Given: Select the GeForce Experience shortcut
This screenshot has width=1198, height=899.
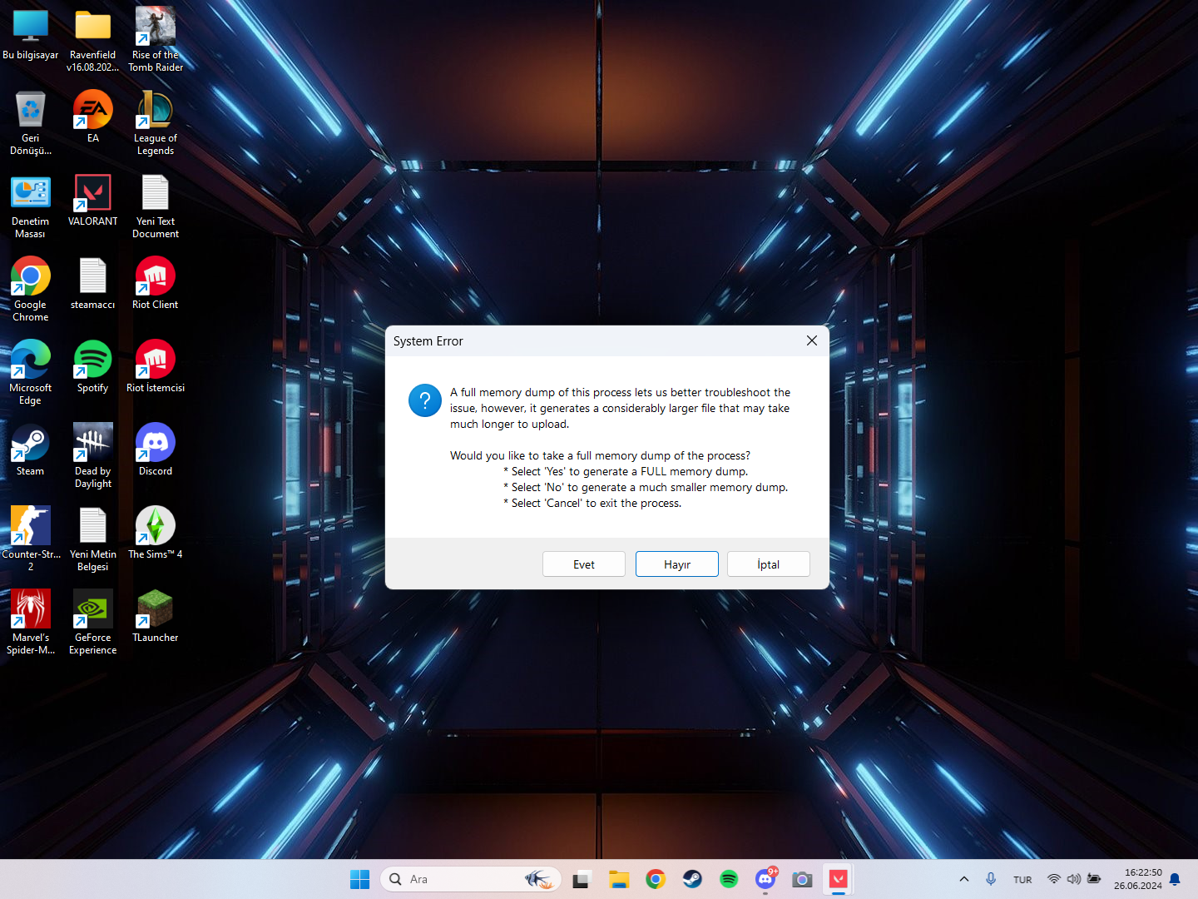Looking at the screenshot, I should 93,622.
